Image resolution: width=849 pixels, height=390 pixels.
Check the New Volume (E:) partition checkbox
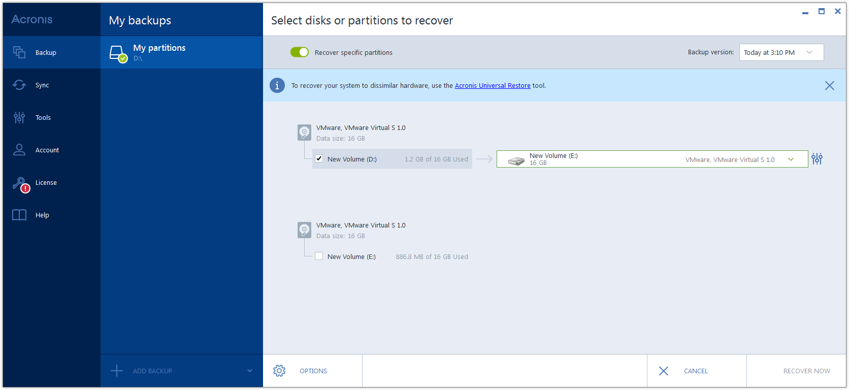tap(319, 256)
